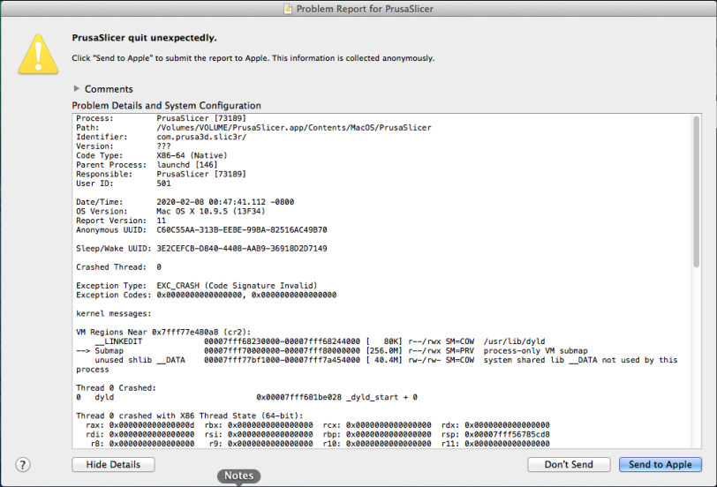This screenshot has height=487, width=717.
Task: Click the 'Click "Send to Apple" to submit' message
Action: tap(253, 58)
